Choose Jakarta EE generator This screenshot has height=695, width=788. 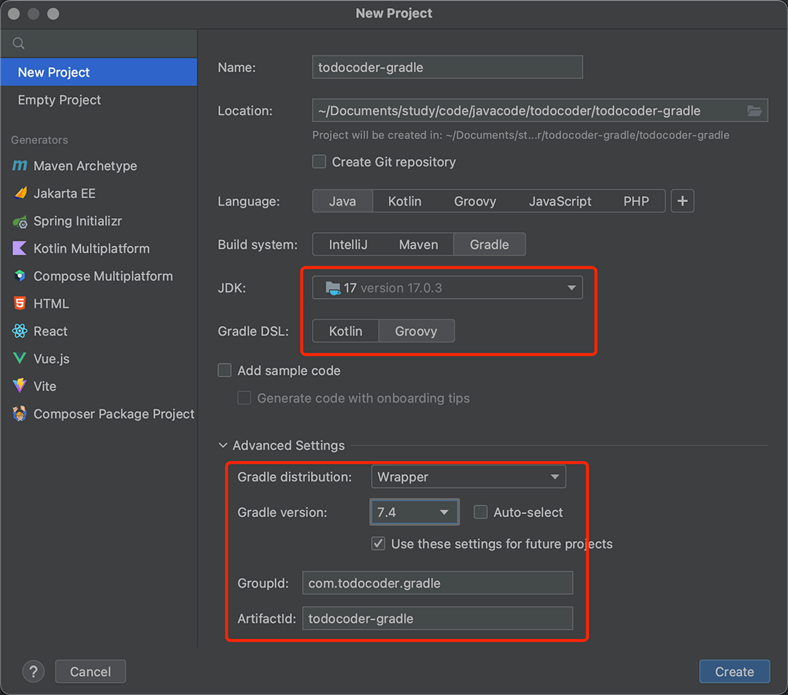[x=98, y=193]
